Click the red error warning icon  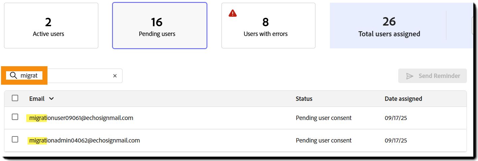coord(233,13)
